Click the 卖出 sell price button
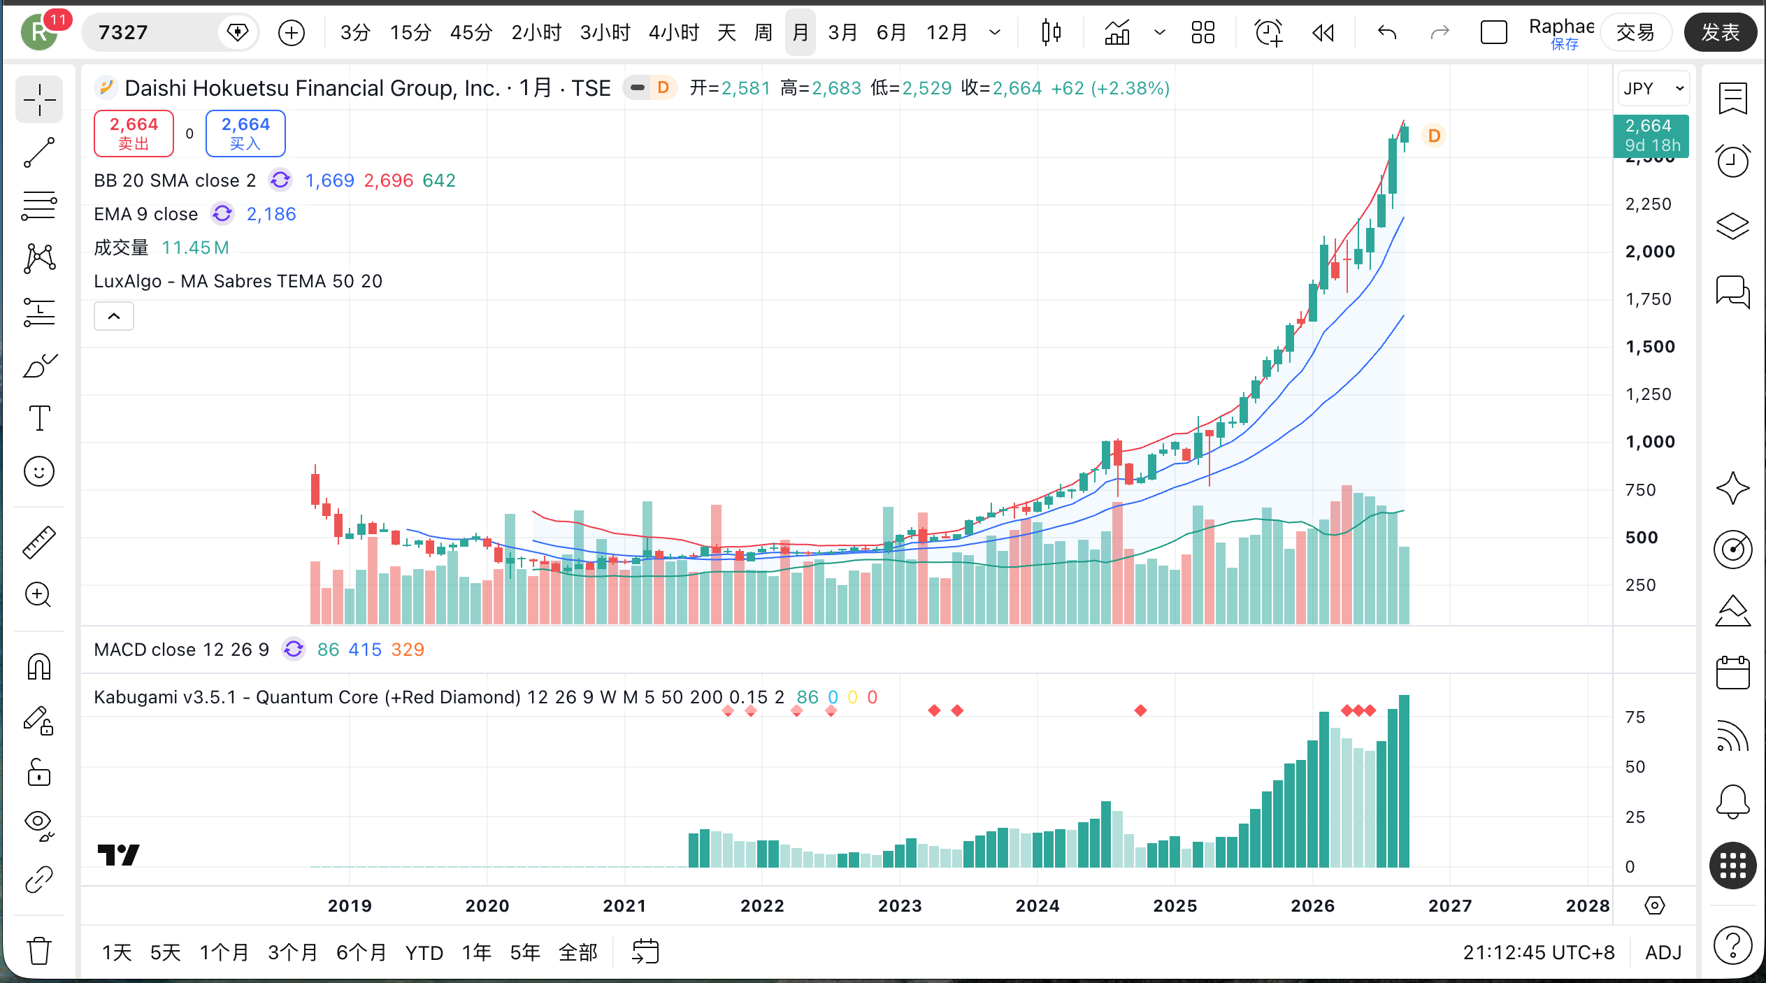The width and height of the screenshot is (1766, 983). pos(134,133)
